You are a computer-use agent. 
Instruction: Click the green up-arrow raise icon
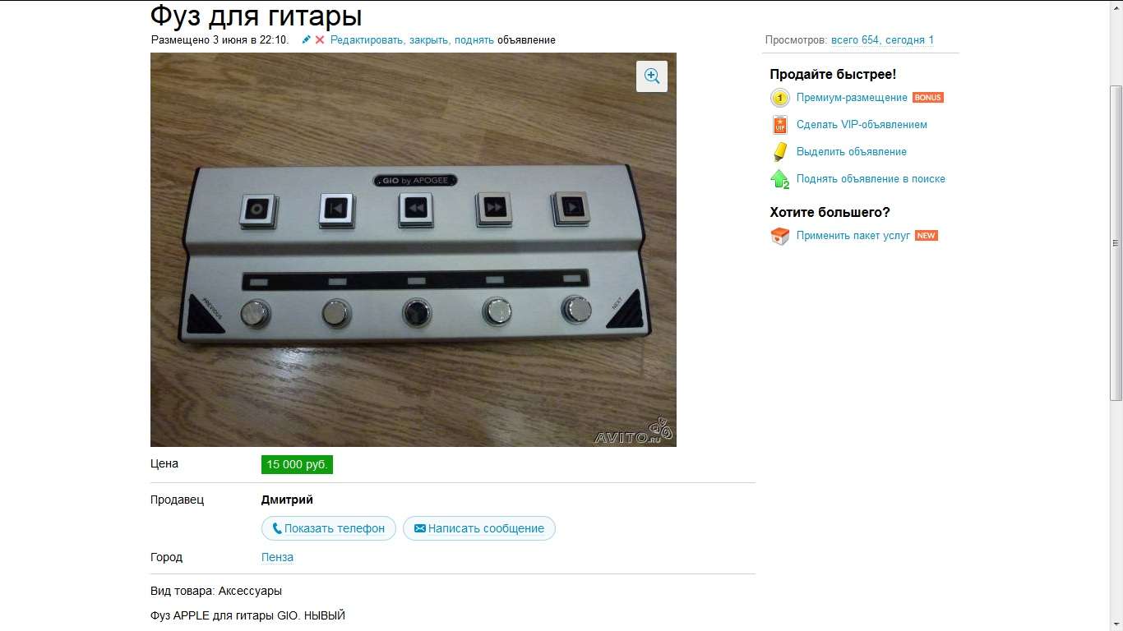coord(780,178)
